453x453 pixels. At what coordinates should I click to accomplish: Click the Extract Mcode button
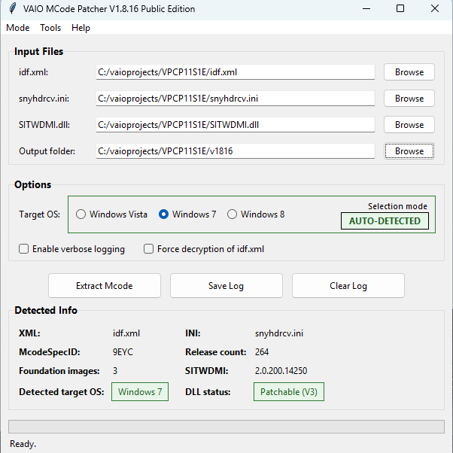click(105, 286)
